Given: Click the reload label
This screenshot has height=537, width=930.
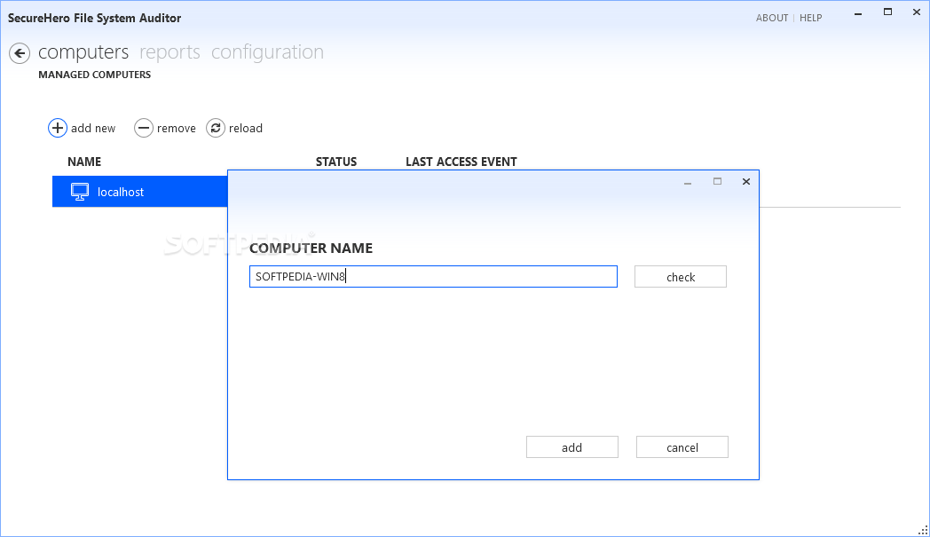Looking at the screenshot, I should [246, 128].
